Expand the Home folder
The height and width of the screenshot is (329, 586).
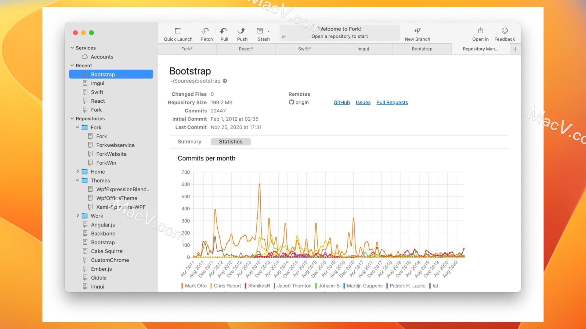pos(78,172)
